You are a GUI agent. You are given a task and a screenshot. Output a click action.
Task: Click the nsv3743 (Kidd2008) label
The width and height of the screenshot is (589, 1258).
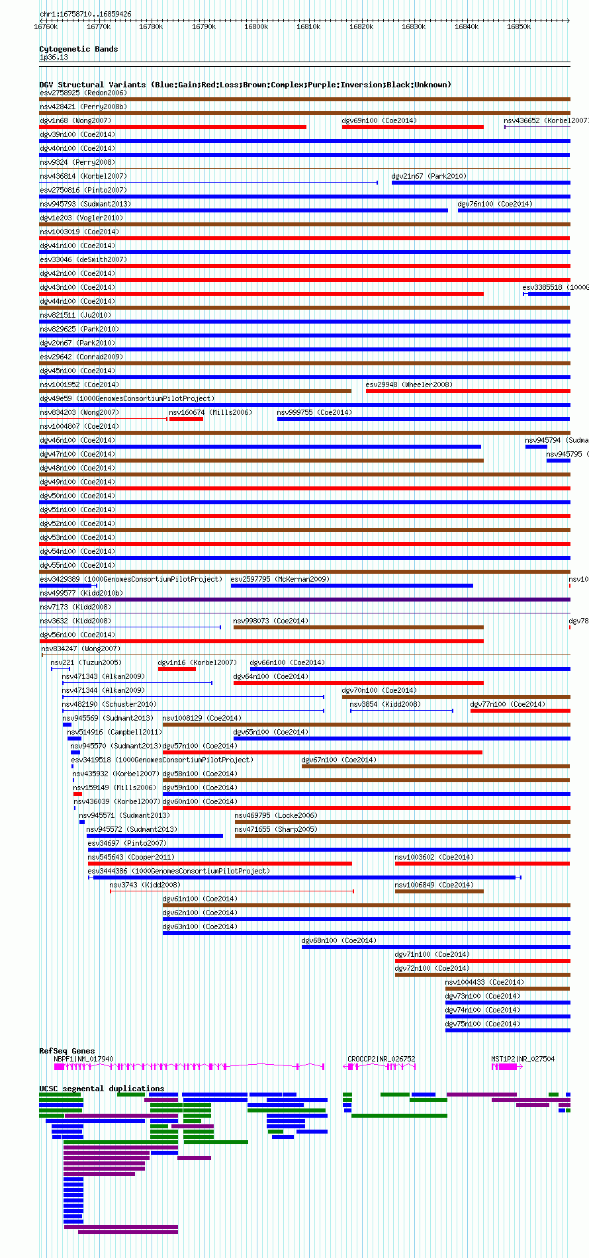pos(145,885)
